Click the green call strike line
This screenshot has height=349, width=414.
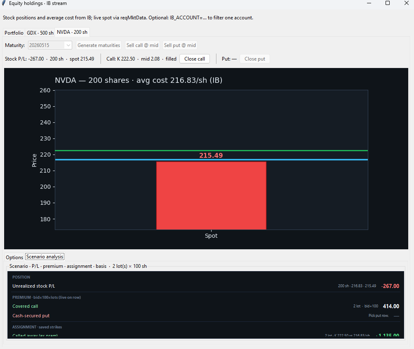pos(211,150)
